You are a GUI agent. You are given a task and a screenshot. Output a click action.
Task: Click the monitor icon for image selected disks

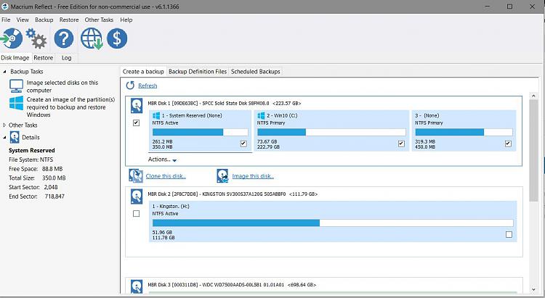pyautogui.click(x=16, y=86)
